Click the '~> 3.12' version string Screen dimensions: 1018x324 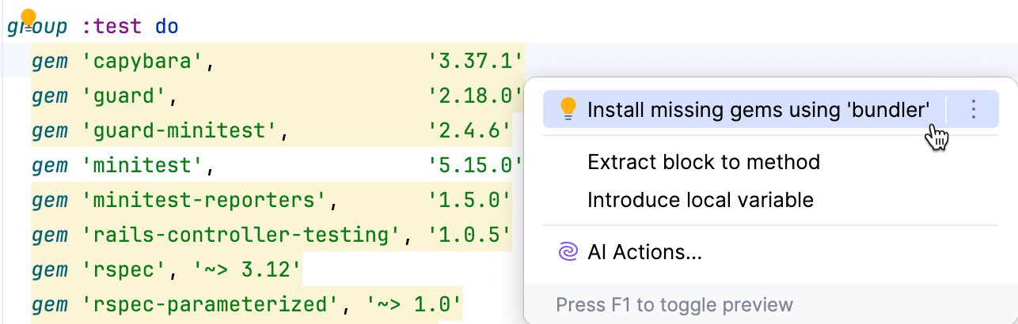[x=248, y=269]
